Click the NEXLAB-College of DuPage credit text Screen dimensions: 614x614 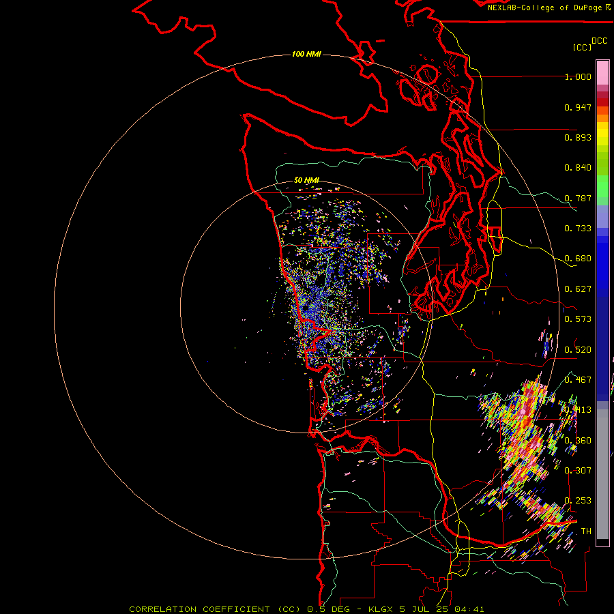(545, 8)
